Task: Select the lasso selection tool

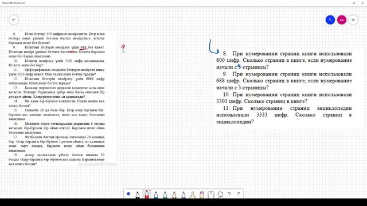Action: coord(220,195)
